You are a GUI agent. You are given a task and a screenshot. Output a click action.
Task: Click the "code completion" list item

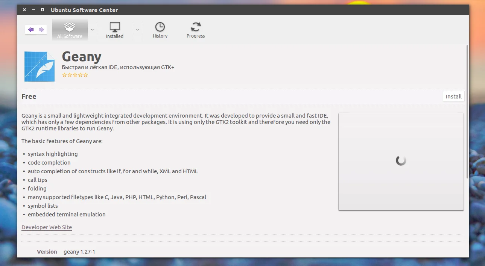click(x=49, y=163)
